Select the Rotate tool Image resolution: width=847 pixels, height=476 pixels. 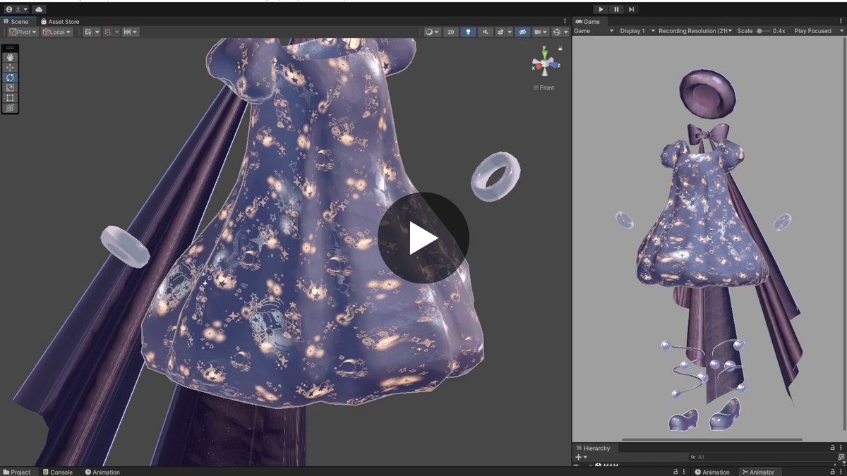(10, 78)
